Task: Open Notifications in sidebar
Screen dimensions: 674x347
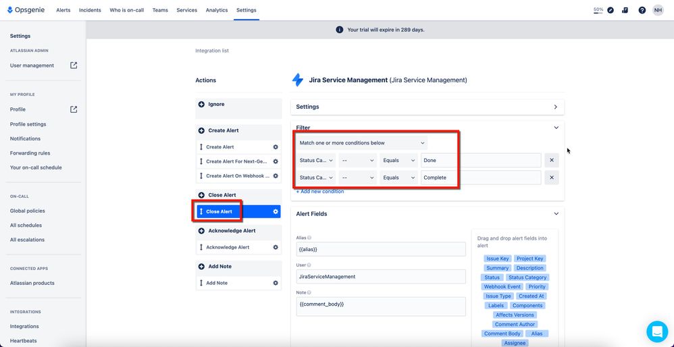Action: tap(26, 138)
